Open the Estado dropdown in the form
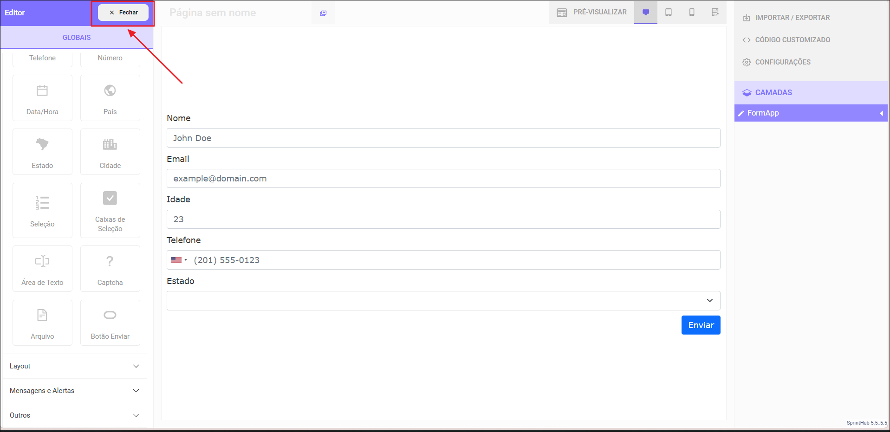This screenshot has height=432, width=890. 443,301
